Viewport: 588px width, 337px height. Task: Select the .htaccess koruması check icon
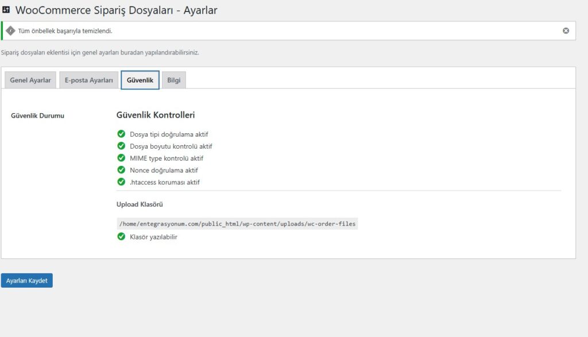pos(121,182)
